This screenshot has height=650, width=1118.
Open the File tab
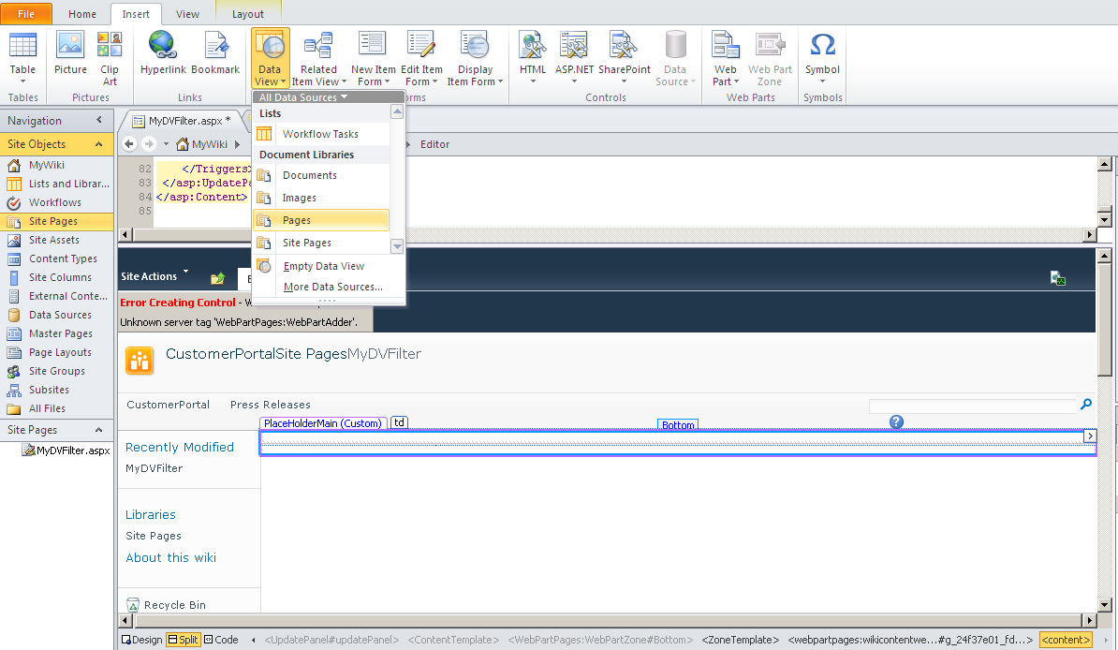tap(25, 13)
